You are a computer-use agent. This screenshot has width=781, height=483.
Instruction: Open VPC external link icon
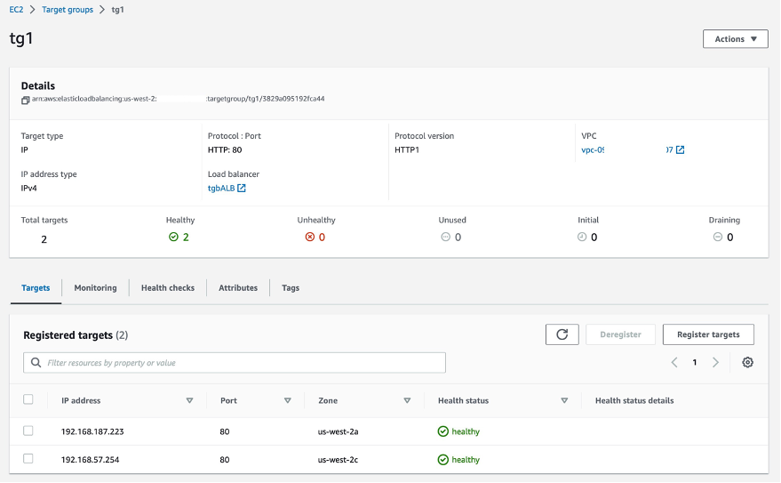point(680,149)
